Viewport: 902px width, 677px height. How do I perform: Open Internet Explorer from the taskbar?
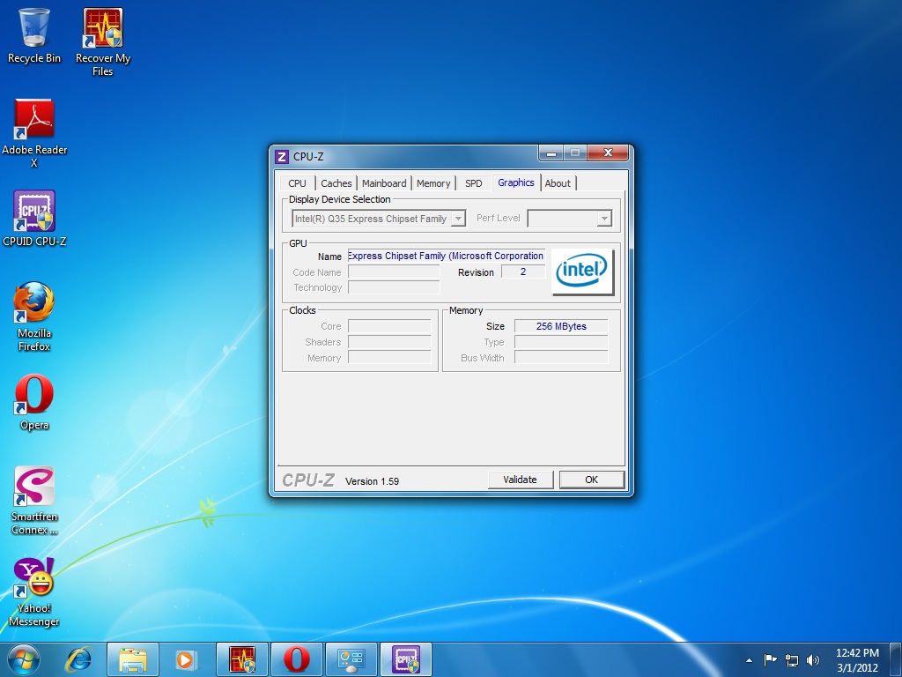[x=79, y=659]
